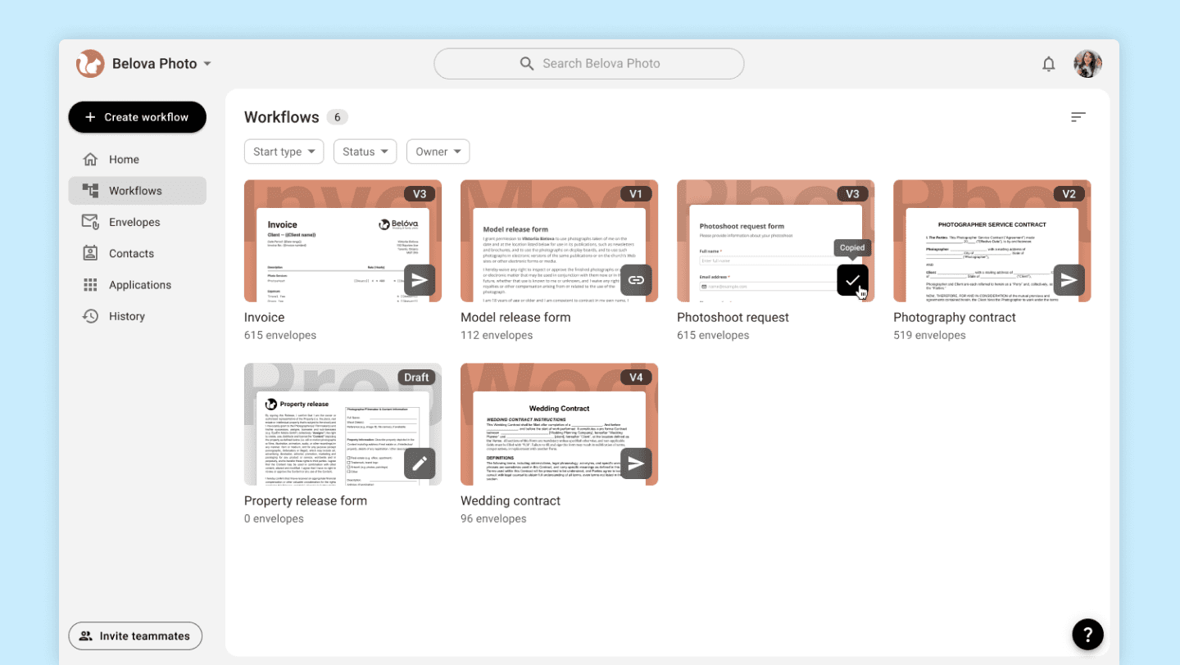1180x665 pixels.
Task: Click the Create workflow button
Action: pyautogui.click(x=137, y=117)
